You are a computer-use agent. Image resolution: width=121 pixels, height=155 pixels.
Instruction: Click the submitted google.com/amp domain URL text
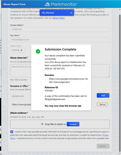coord(68,80)
